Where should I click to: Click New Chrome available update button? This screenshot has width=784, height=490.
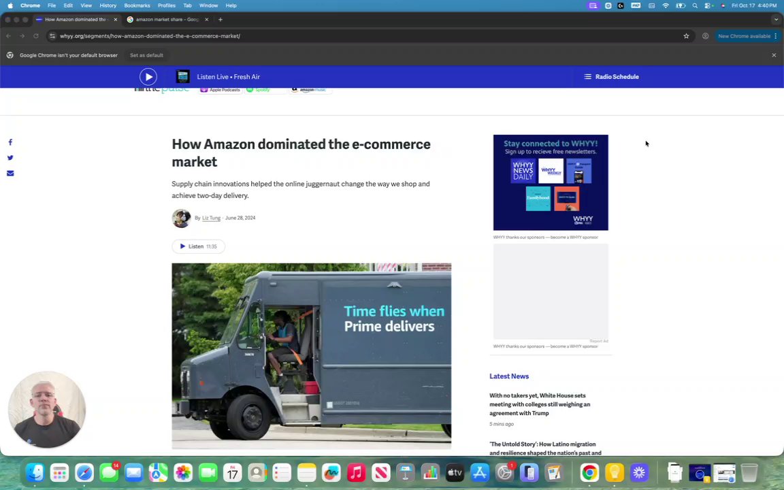pos(743,36)
